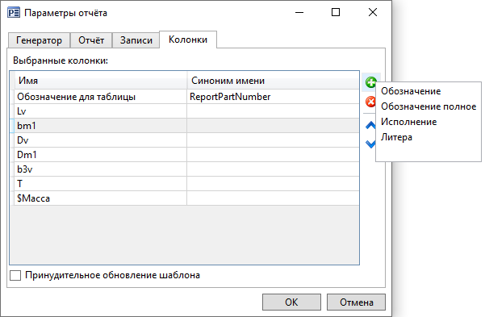Image resolution: width=485 pixels, height=317 pixels.
Task: Switch to the Генератор tab
Action: pyautogui.click(x=39, y=40)
